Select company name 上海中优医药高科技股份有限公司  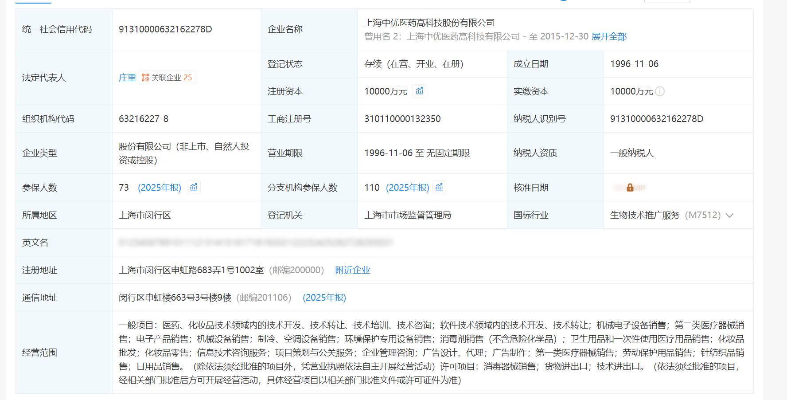coord(429,23)
